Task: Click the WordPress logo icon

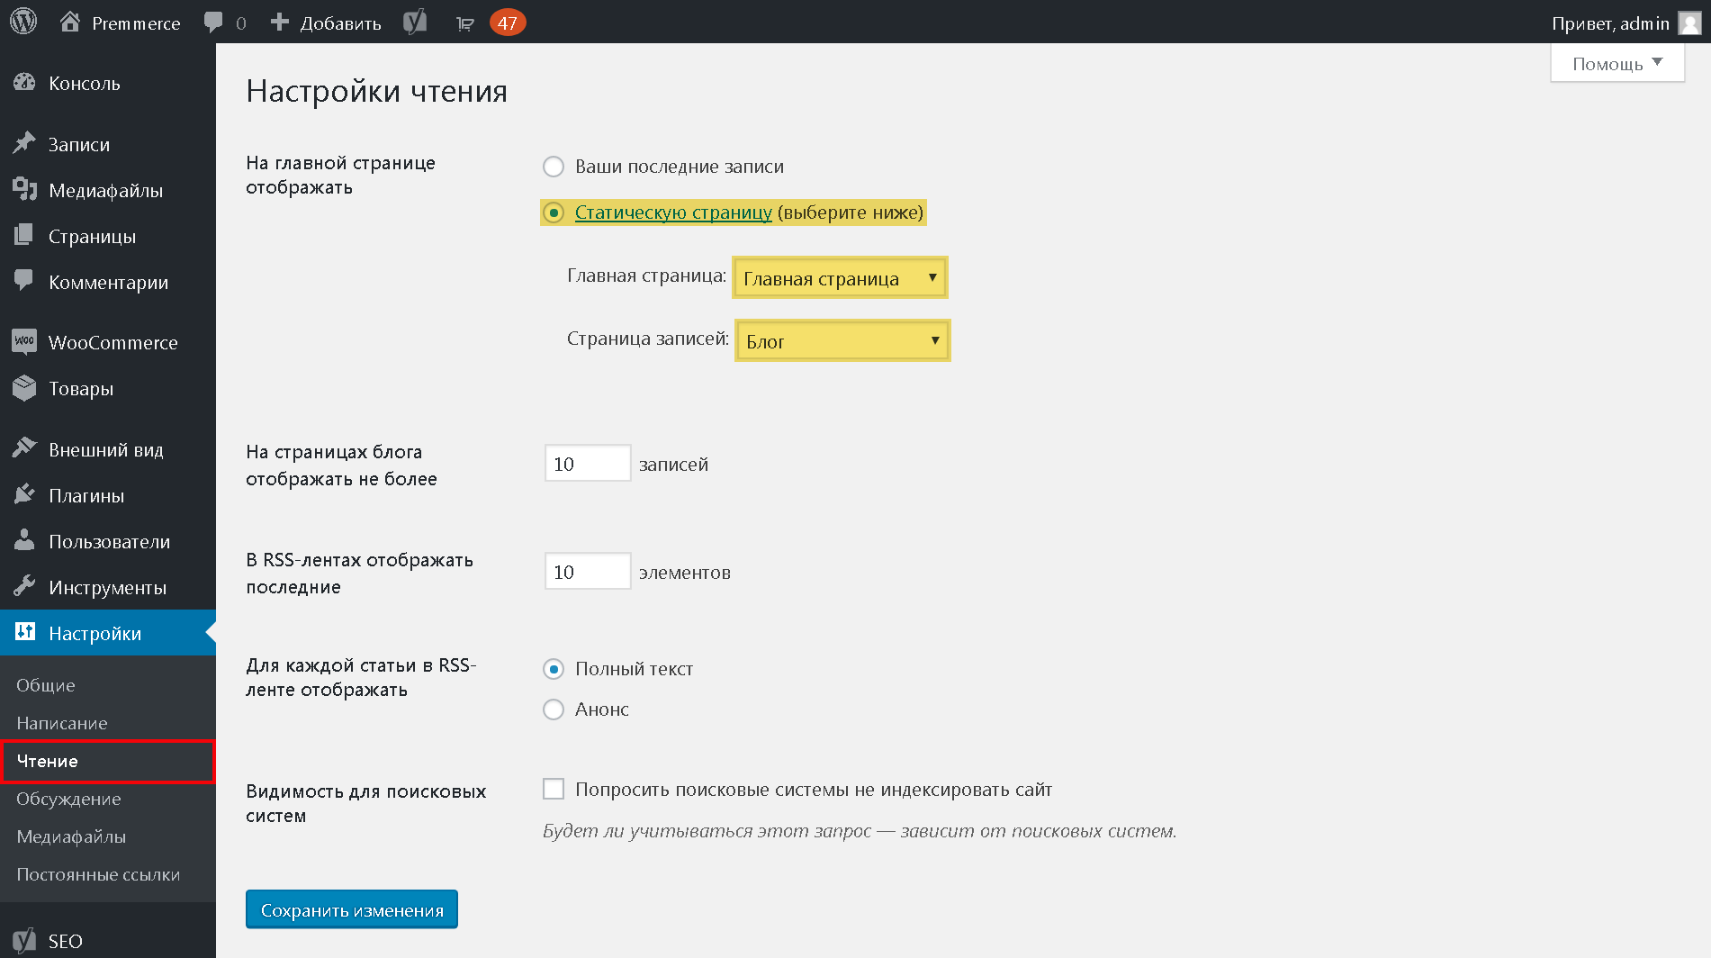Action: click(23, 22)
